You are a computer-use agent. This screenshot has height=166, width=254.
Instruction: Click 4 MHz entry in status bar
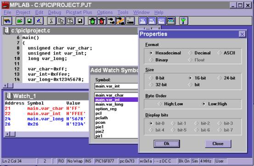(x=205, y=161)
